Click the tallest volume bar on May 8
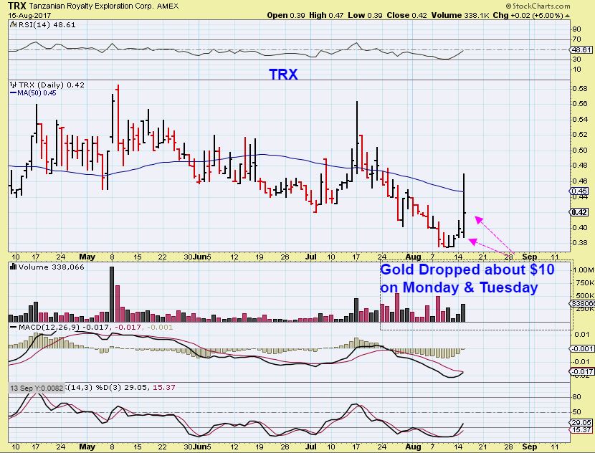The width and height of the screenshot is (595, 453). 112,294
